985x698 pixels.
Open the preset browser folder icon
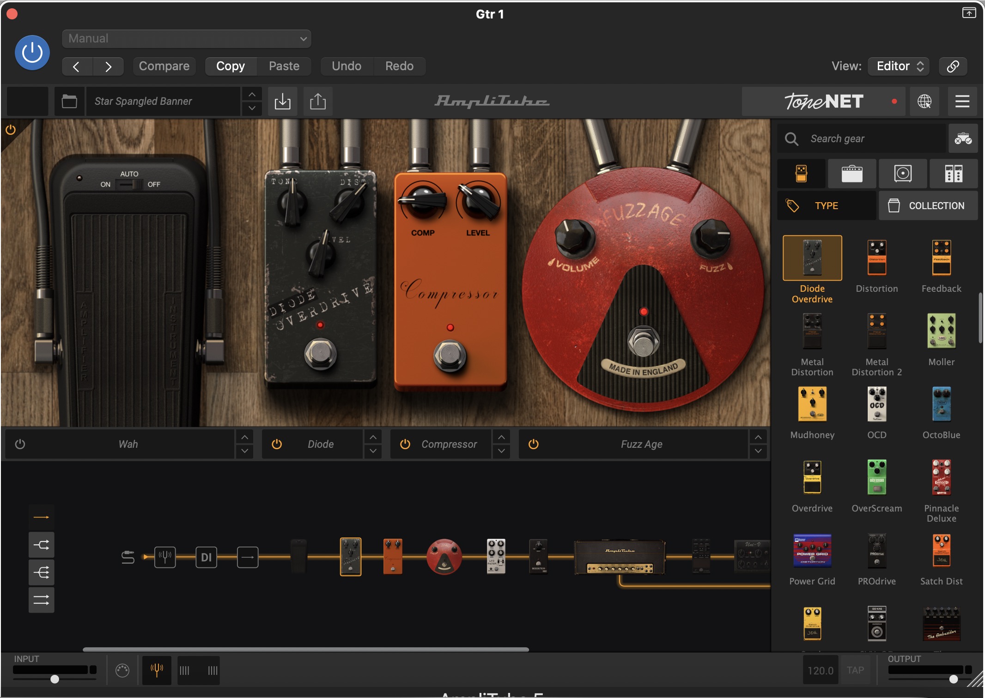tap(70, 101)
